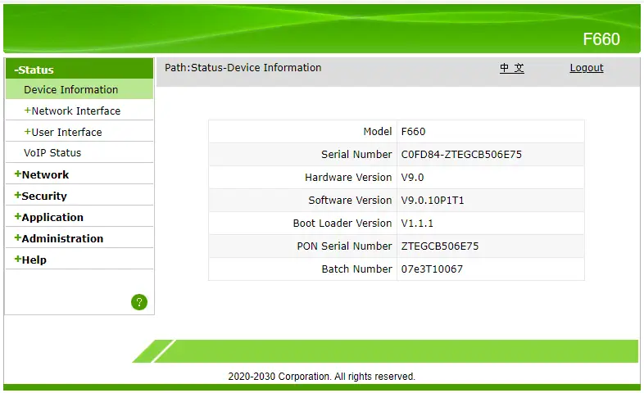Expand the User Interface submenu

66,133
